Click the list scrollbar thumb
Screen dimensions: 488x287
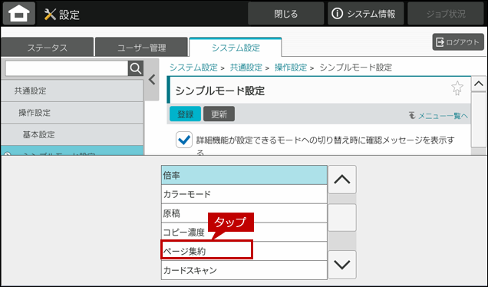coord(342,218)
